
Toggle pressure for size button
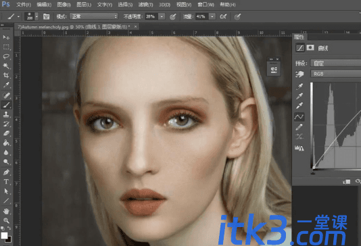tap(237, 17)
